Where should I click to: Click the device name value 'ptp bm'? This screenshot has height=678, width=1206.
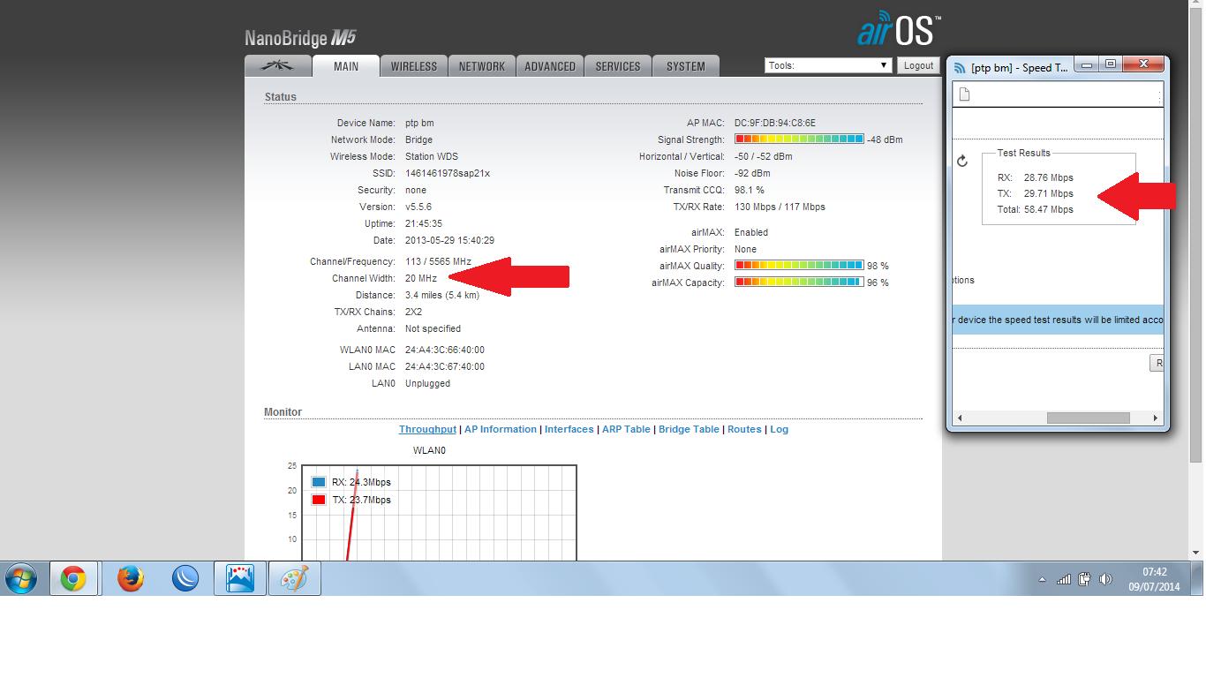[x=419, y=124]
